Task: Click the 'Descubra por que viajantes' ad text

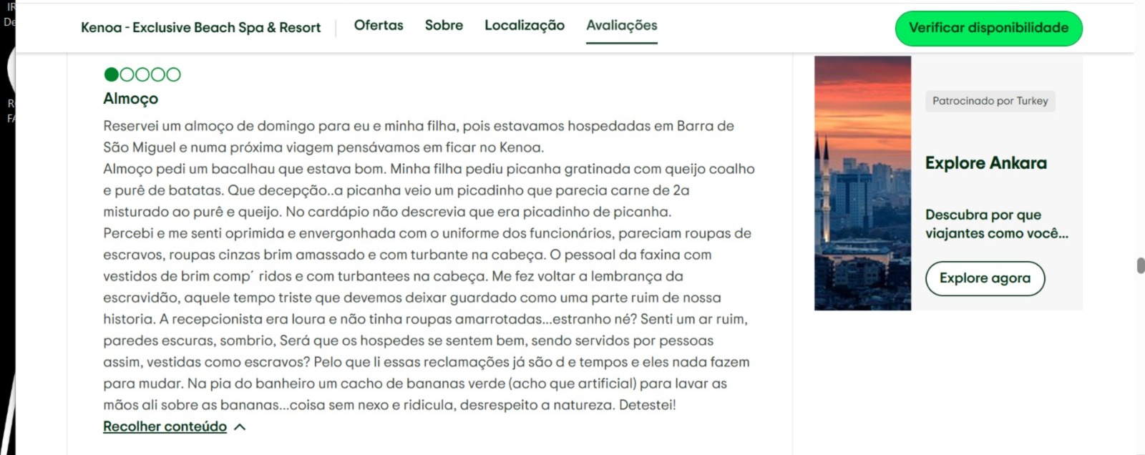Action: point(996,224)
